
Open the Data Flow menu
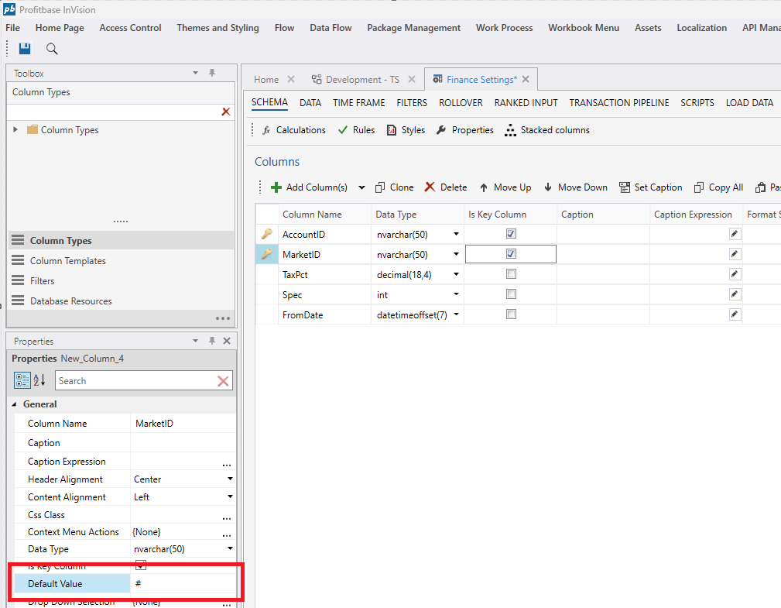(331, 28)
